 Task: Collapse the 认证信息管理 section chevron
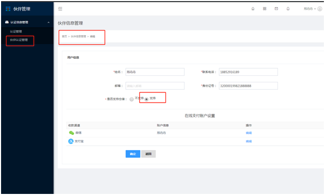(x=49, y=22)
